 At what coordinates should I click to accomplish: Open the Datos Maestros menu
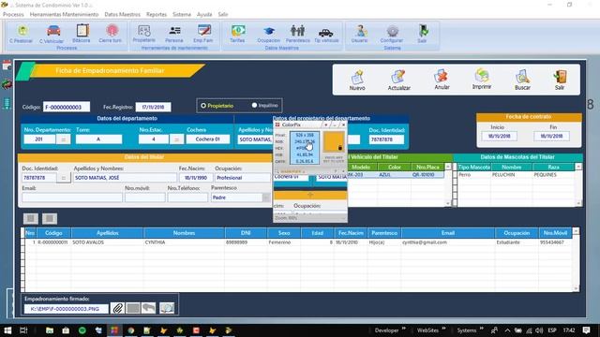[x=123, y=14]
